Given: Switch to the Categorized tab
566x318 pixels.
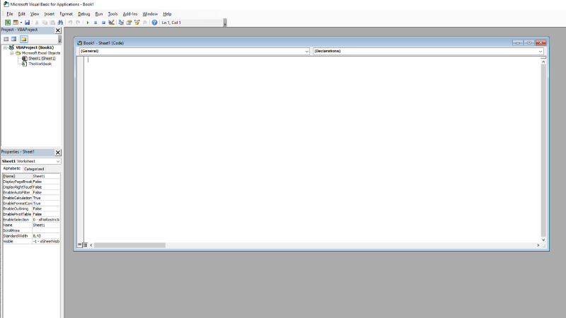Looking at the screenshot, I should [x=34, y=169].
